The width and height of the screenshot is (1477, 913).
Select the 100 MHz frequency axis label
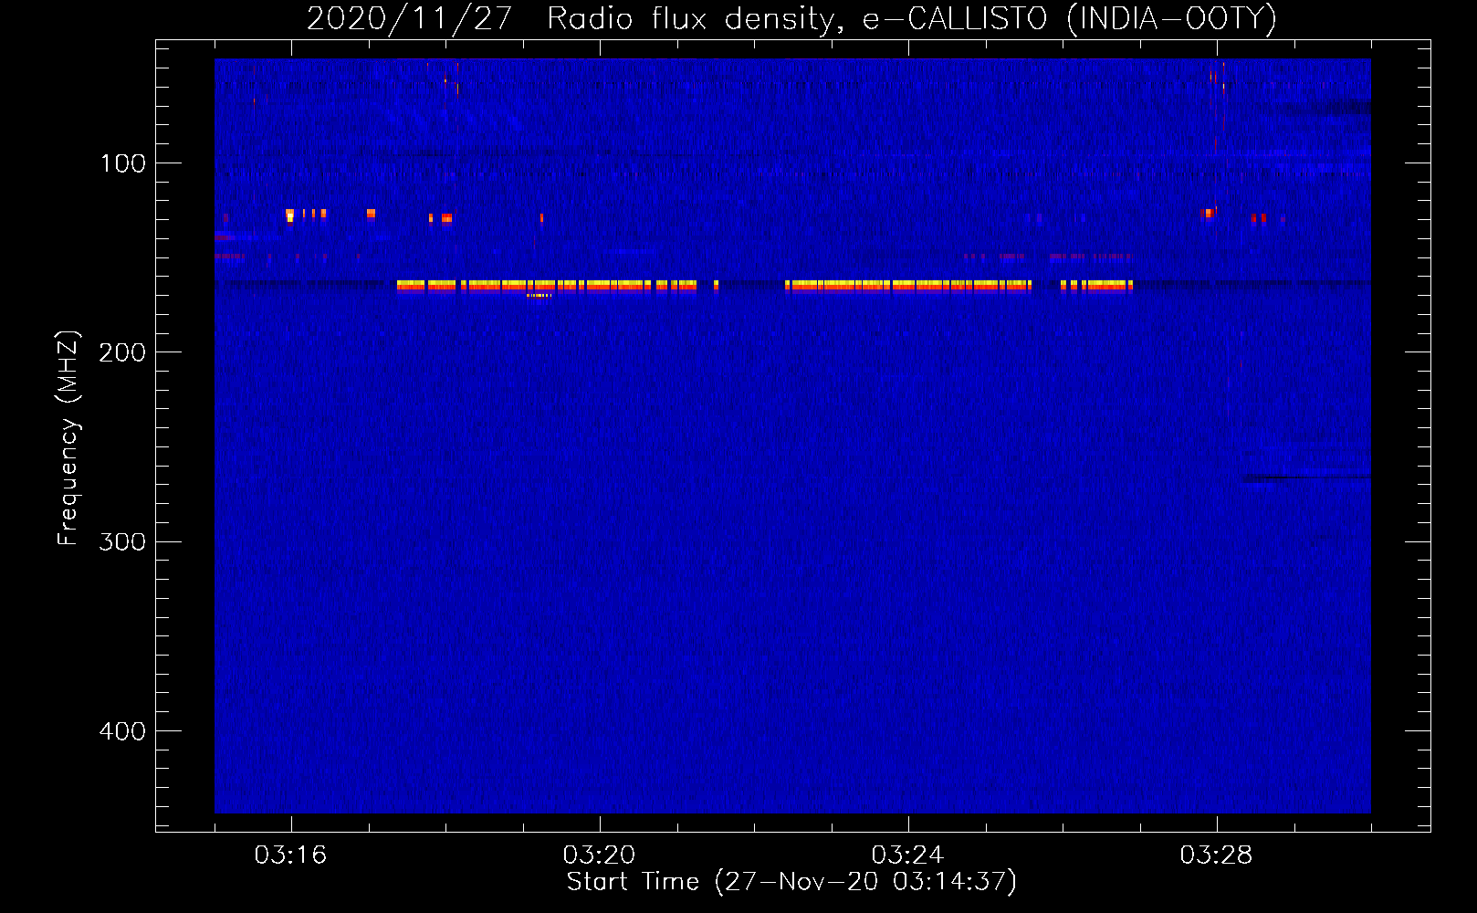[x=122, y=163]
